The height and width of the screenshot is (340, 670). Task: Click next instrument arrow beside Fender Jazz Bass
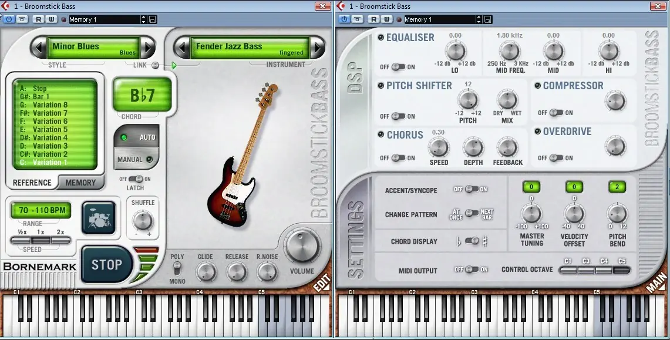[318, 48]
